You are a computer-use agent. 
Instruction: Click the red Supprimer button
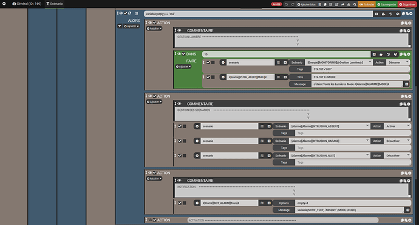click(408, 4)
